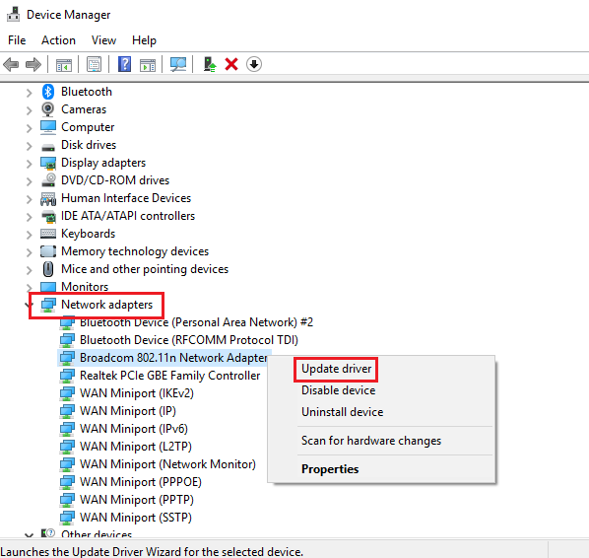Click the Mice and other pointing devices icon
Image resolution: width=589 pixels, height=558 pixels.
[48, 269]
